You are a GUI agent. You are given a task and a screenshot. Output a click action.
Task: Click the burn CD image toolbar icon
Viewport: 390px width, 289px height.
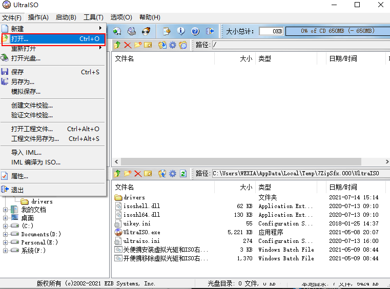[x=147, y=31]
